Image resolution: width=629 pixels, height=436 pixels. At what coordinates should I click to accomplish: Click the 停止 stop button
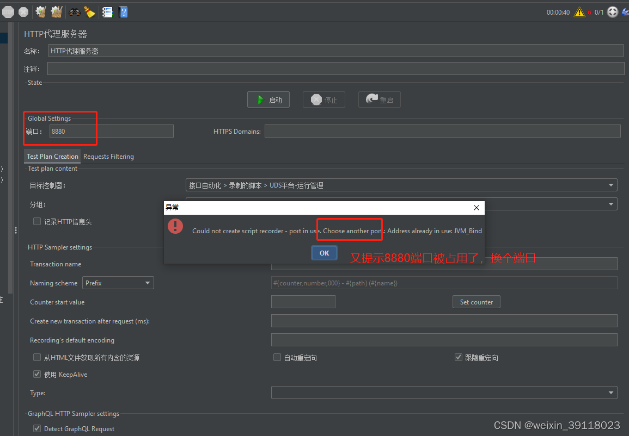323,99
